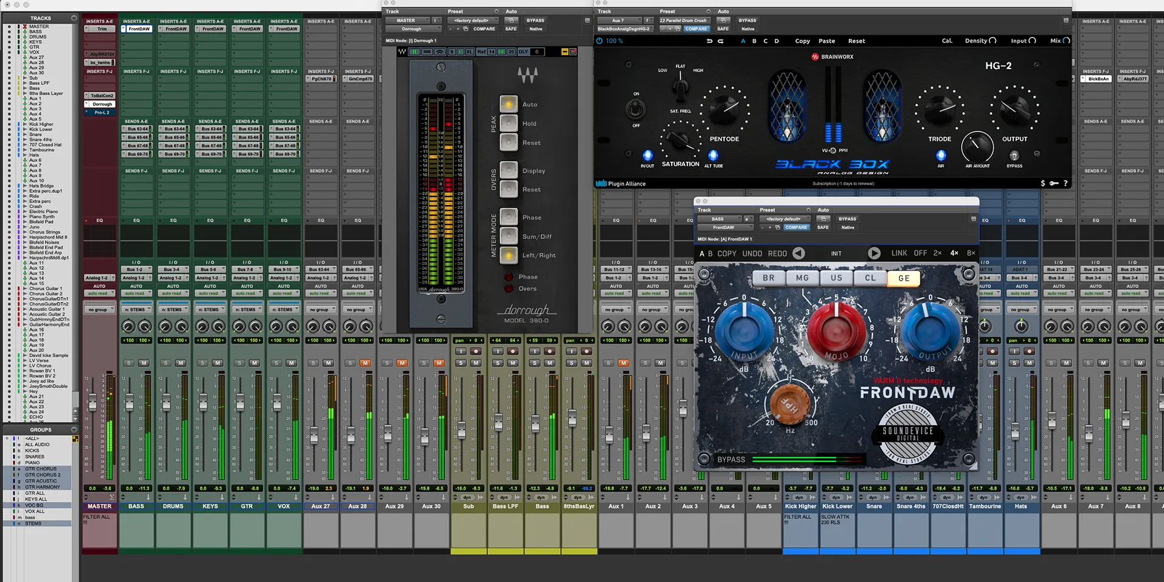The height and width of the screenshot is (582, 1164).
Task: Select the MG console model tab
Action: tap(802, 278)
